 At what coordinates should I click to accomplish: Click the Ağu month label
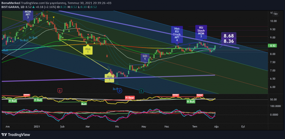[216, 126]
